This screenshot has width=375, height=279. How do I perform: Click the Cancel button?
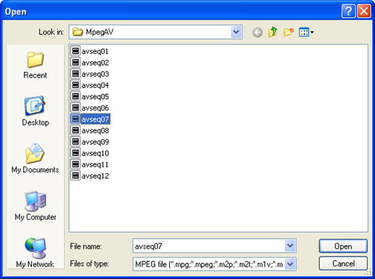pyautogui.click(x=343, y=264)
